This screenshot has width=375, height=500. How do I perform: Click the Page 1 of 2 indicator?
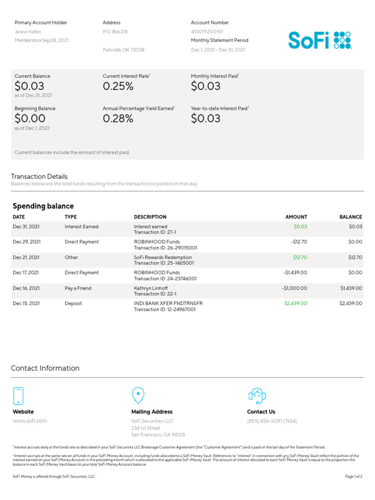354,477
